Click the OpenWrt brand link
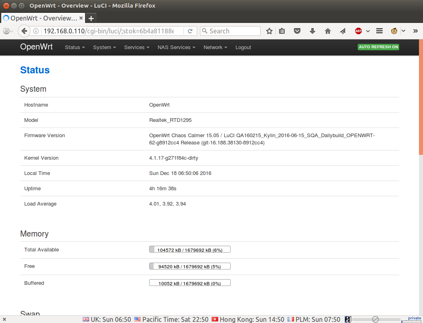 point(36,47)
